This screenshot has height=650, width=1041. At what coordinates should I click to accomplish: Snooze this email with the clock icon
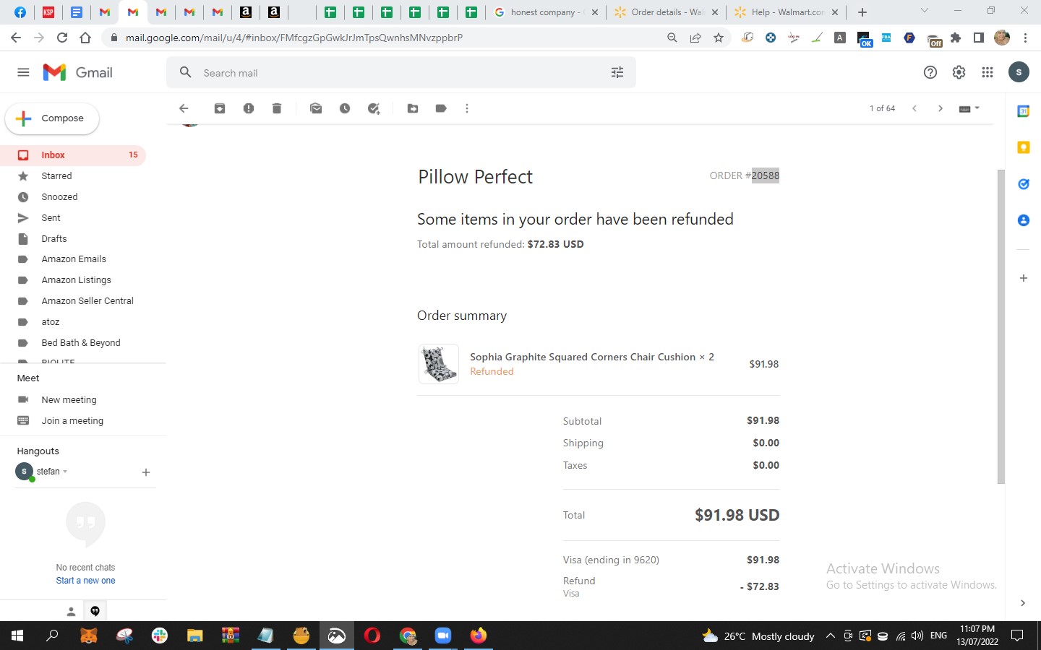coord(345,108)
